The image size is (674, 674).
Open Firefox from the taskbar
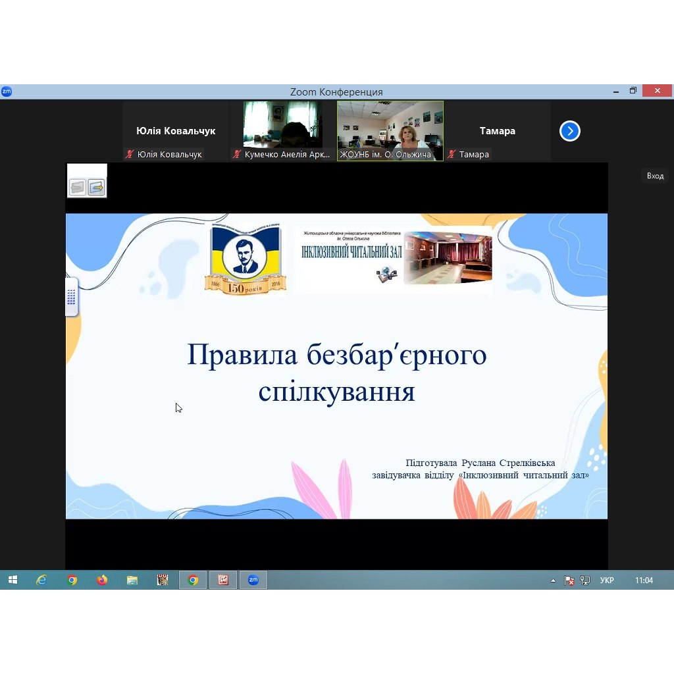(x=102, y=580)
